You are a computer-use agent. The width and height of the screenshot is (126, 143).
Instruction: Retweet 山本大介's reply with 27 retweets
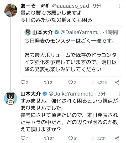point(49,138)
